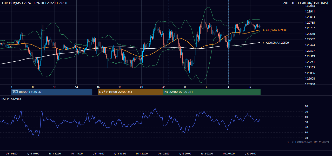
Task: Click price level 1.29008 on axis
Action: tap(310, 79)
